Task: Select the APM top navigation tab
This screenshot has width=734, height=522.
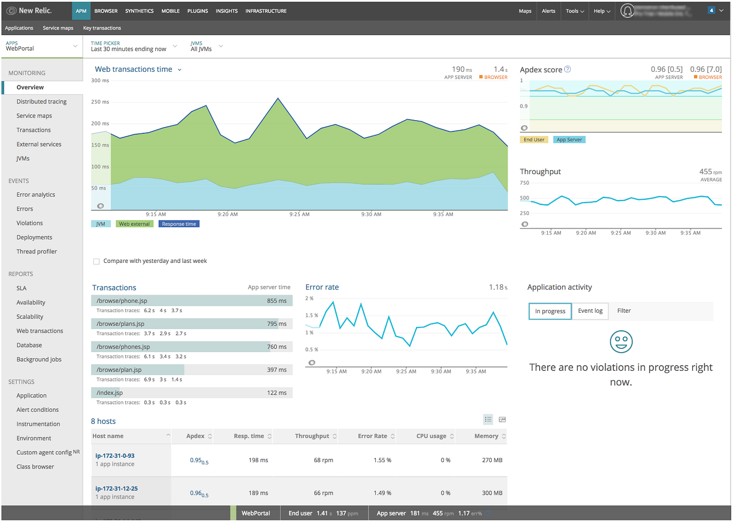Action: 81,11
